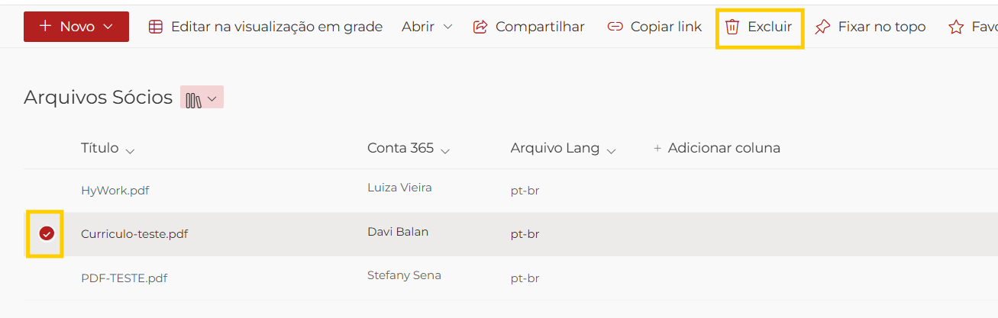Image resolution: width=998 pixels, height=318 pixels.
Task: Click the Copiar link chain icon
Action: click(x=615, y=27)
